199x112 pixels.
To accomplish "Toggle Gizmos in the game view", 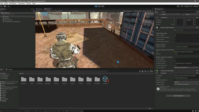I will [x=149, y=11].
